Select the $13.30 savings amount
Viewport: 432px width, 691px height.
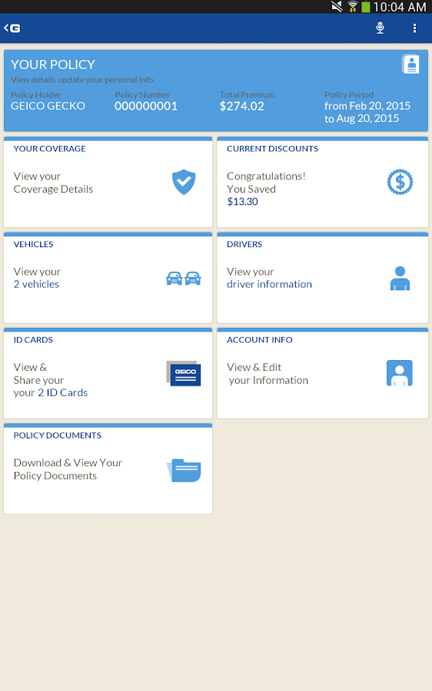click(242, 201)
